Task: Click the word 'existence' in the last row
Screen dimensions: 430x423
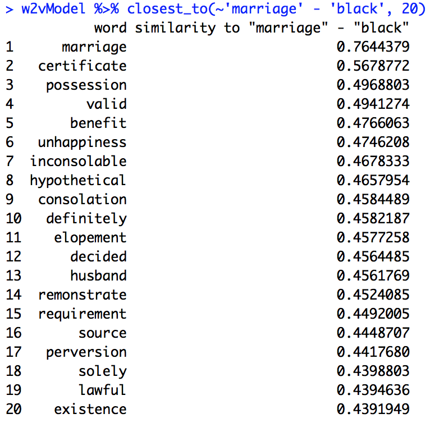Action: coord(90,409)
